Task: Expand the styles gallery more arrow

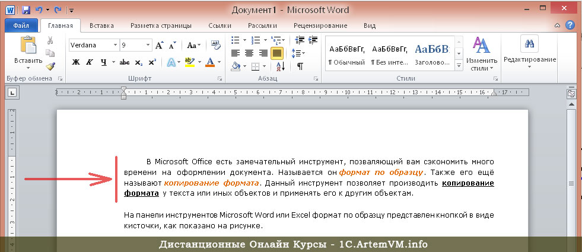Action: click(459, 66)
